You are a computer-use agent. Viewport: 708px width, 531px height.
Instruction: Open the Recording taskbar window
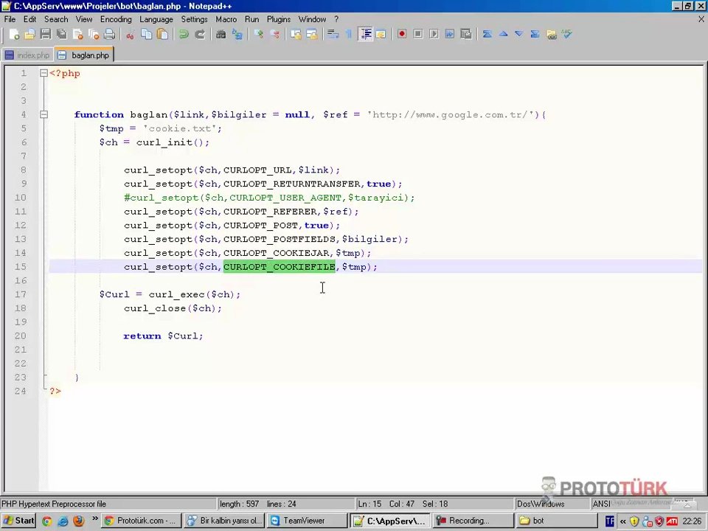[x=473, y=521]
